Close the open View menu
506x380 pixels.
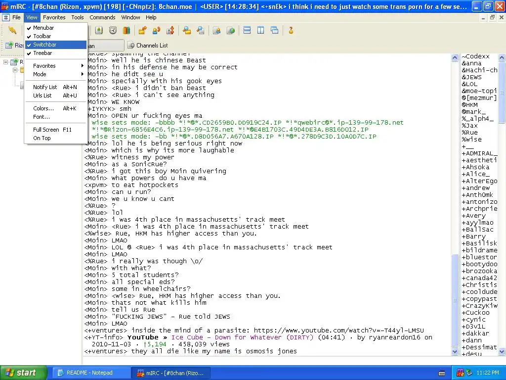32,17
